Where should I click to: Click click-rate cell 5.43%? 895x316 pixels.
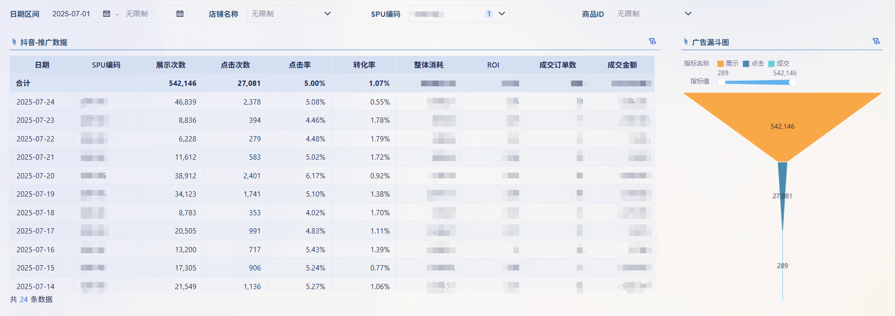click(x=315, y=249)
